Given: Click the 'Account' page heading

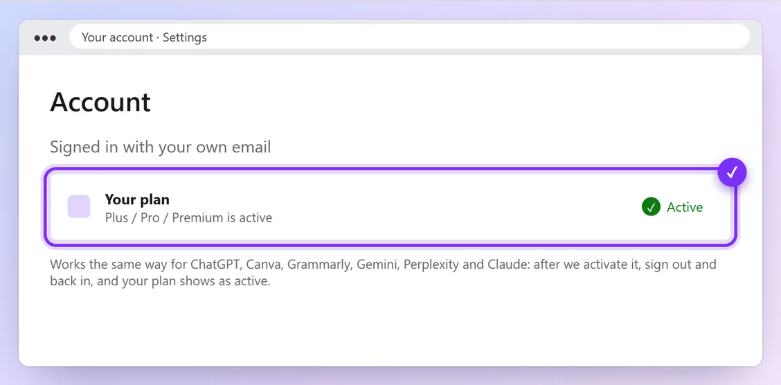Looking at the screenshot, I should 100,102.
